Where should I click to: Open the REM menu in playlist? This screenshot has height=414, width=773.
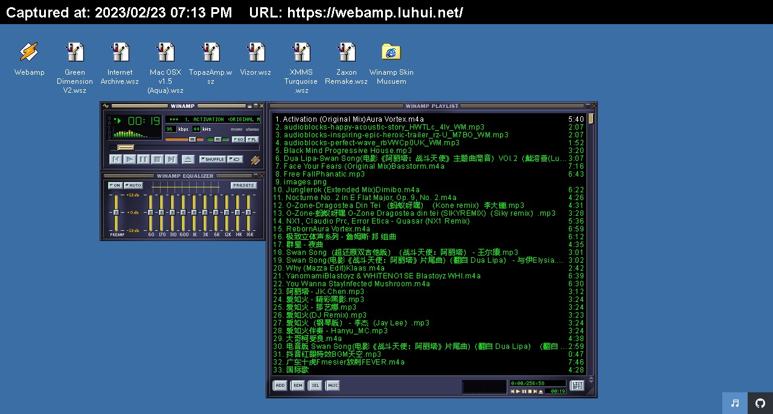(297, 385)
